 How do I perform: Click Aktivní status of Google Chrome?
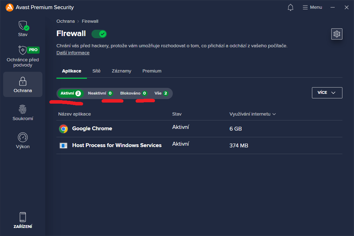click(x=181, y=127)
